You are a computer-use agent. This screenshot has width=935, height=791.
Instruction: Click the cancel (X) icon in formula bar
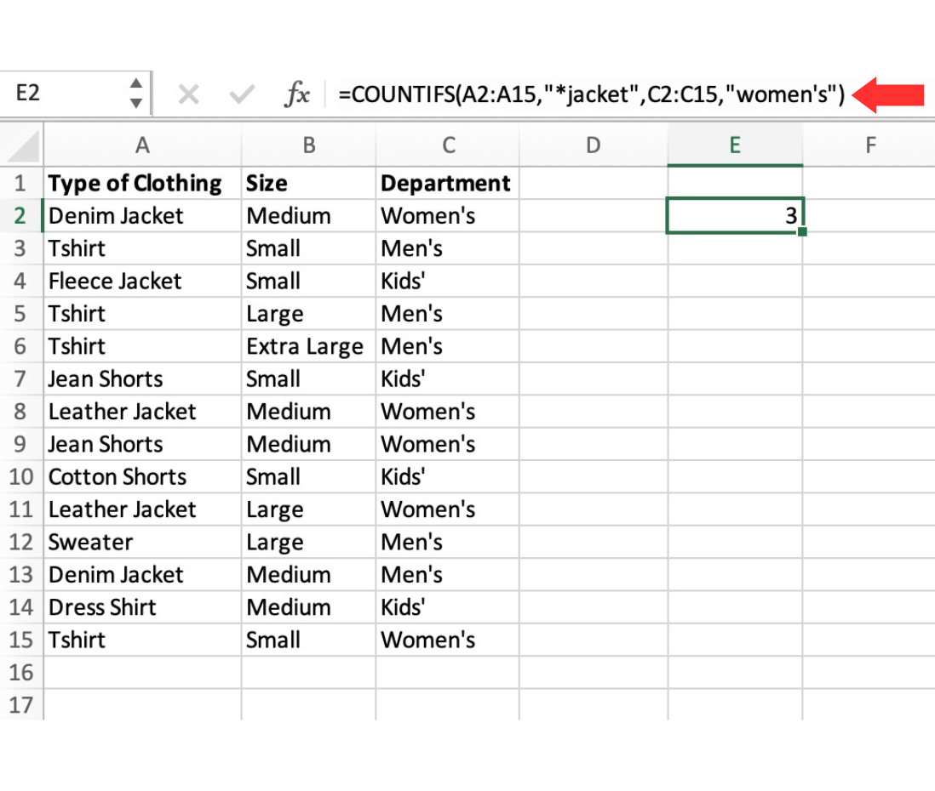[188, 94]
